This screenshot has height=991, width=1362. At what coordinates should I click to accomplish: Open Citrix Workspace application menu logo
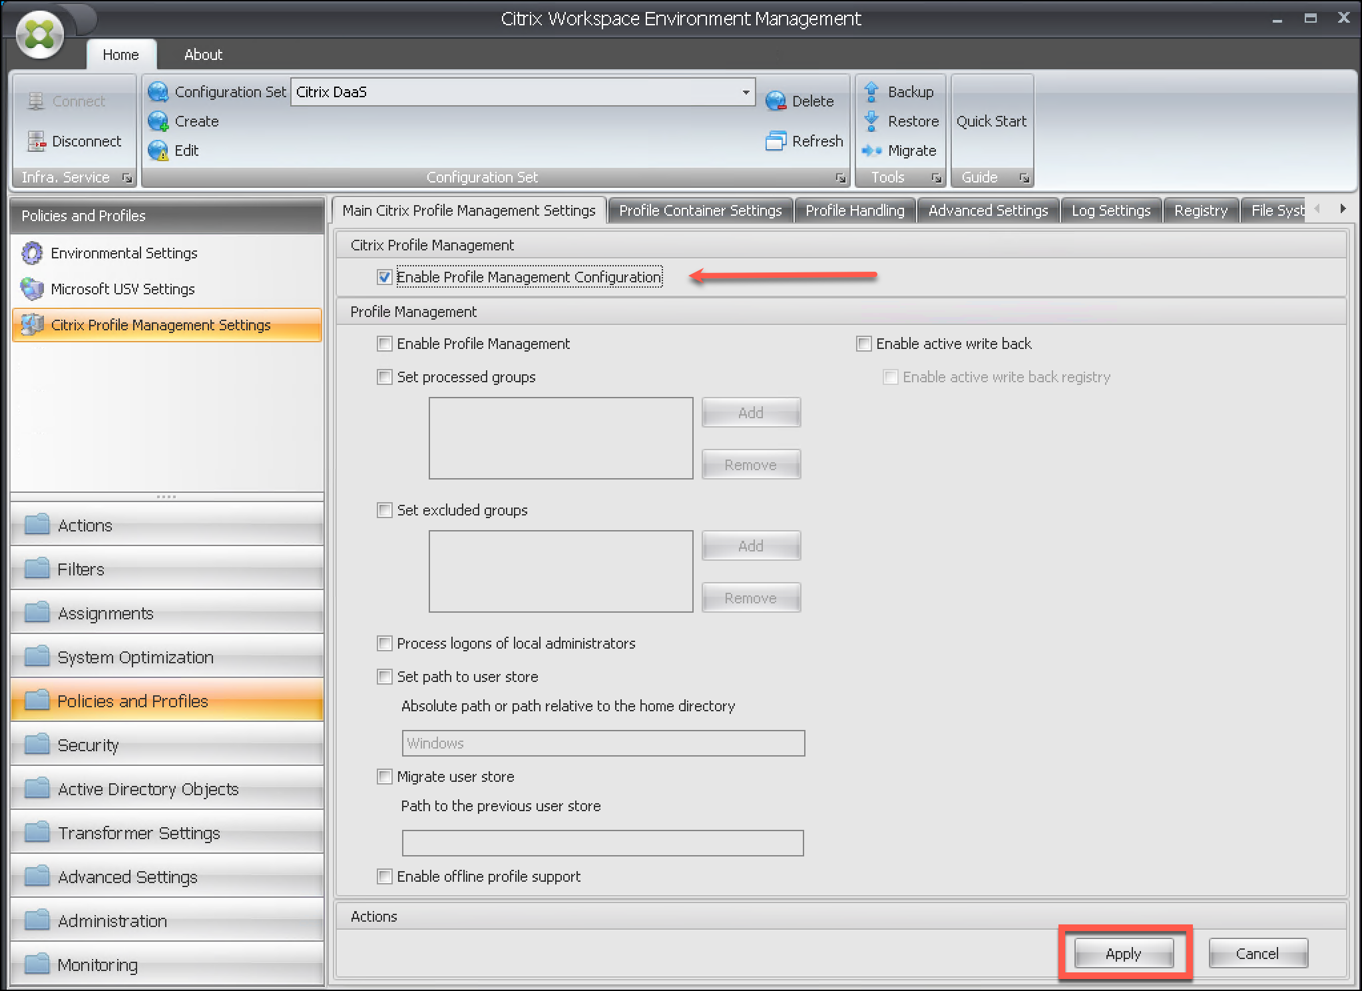(x=40, y=34)
